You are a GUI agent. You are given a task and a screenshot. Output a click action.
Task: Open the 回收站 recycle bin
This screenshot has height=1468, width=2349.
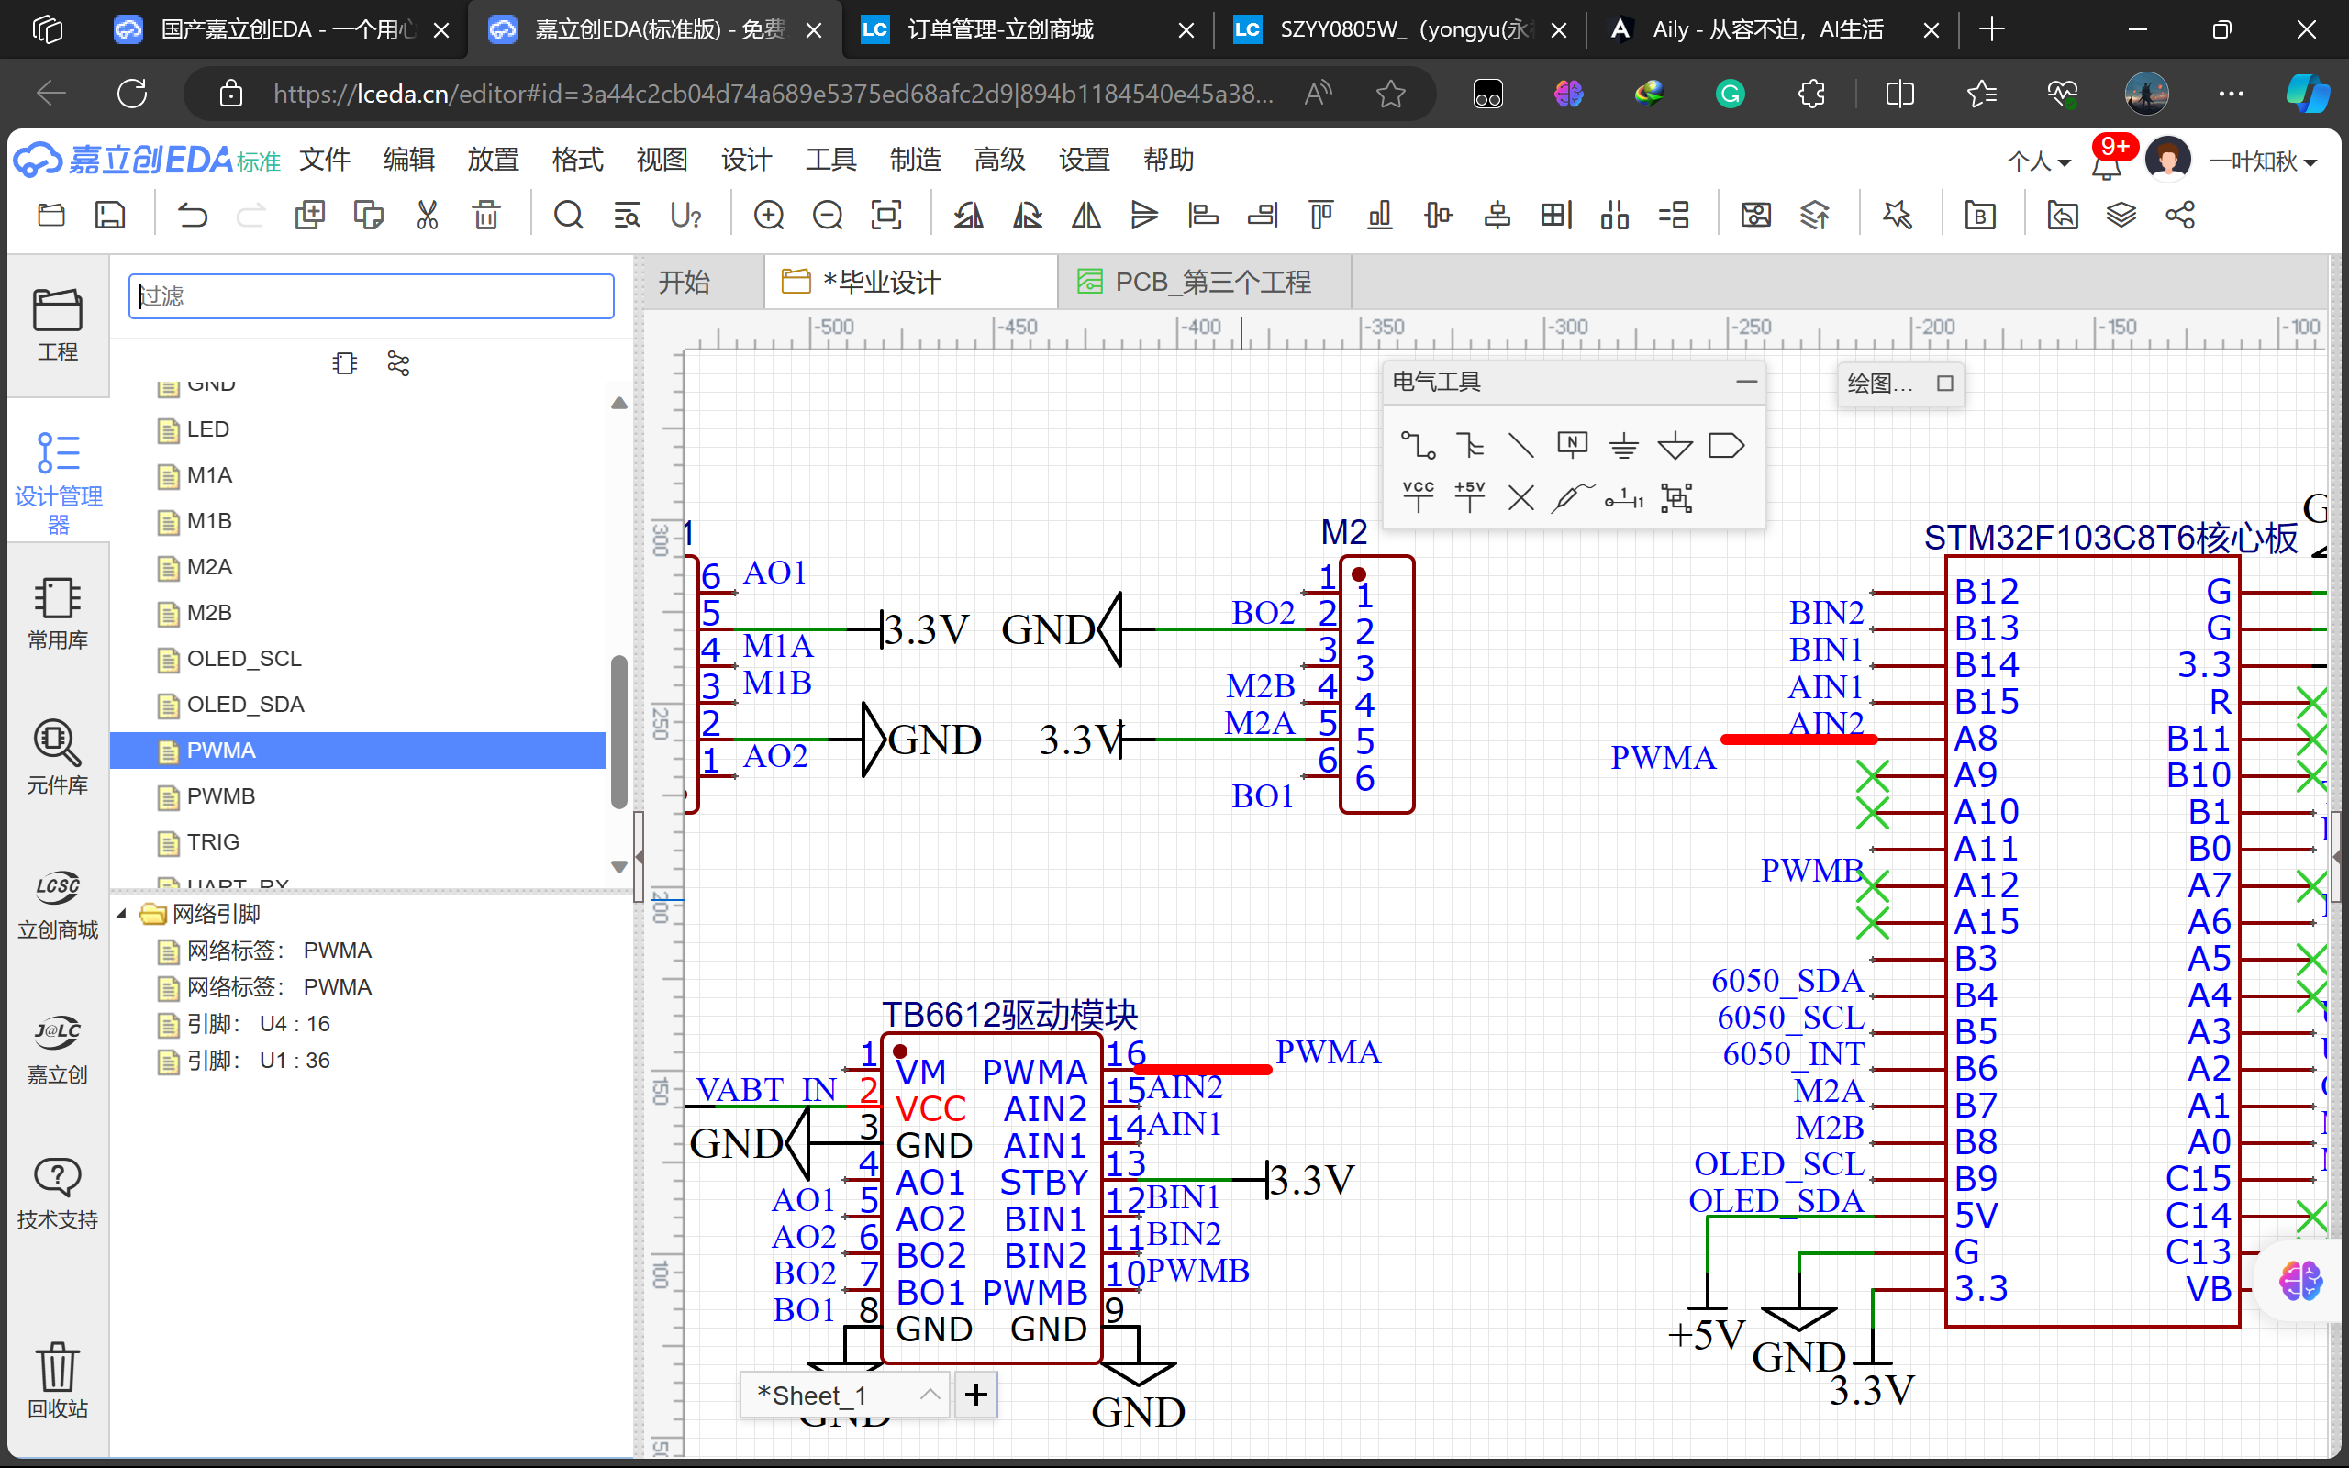(57, 1381)
